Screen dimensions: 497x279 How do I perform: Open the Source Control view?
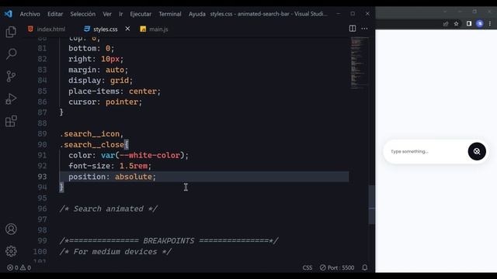click(11, 76)
